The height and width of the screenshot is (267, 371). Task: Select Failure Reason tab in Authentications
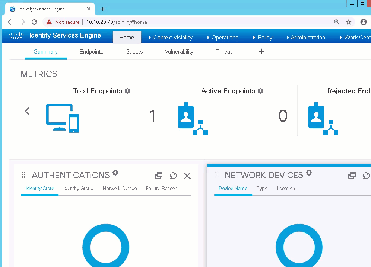162,188
